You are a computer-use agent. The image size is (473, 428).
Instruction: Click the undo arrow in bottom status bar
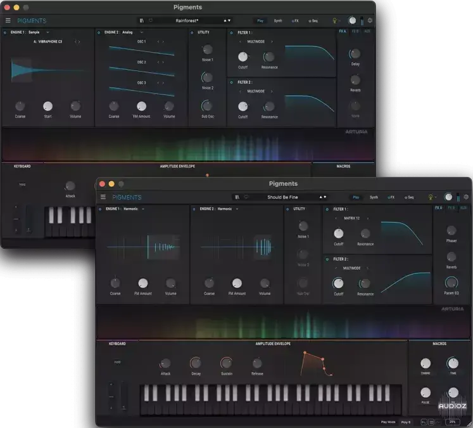pyautogui.click(x=424, y=422)
